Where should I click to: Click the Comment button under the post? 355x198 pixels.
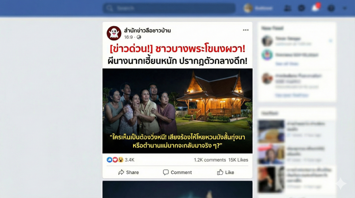pyautogui.click(x=177, y=172)
